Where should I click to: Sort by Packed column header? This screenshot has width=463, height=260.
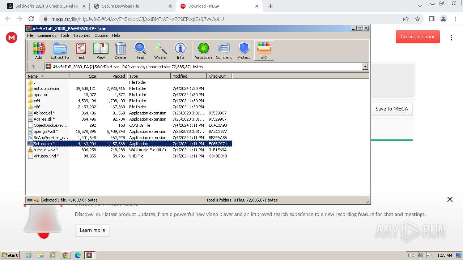point(112,76)
